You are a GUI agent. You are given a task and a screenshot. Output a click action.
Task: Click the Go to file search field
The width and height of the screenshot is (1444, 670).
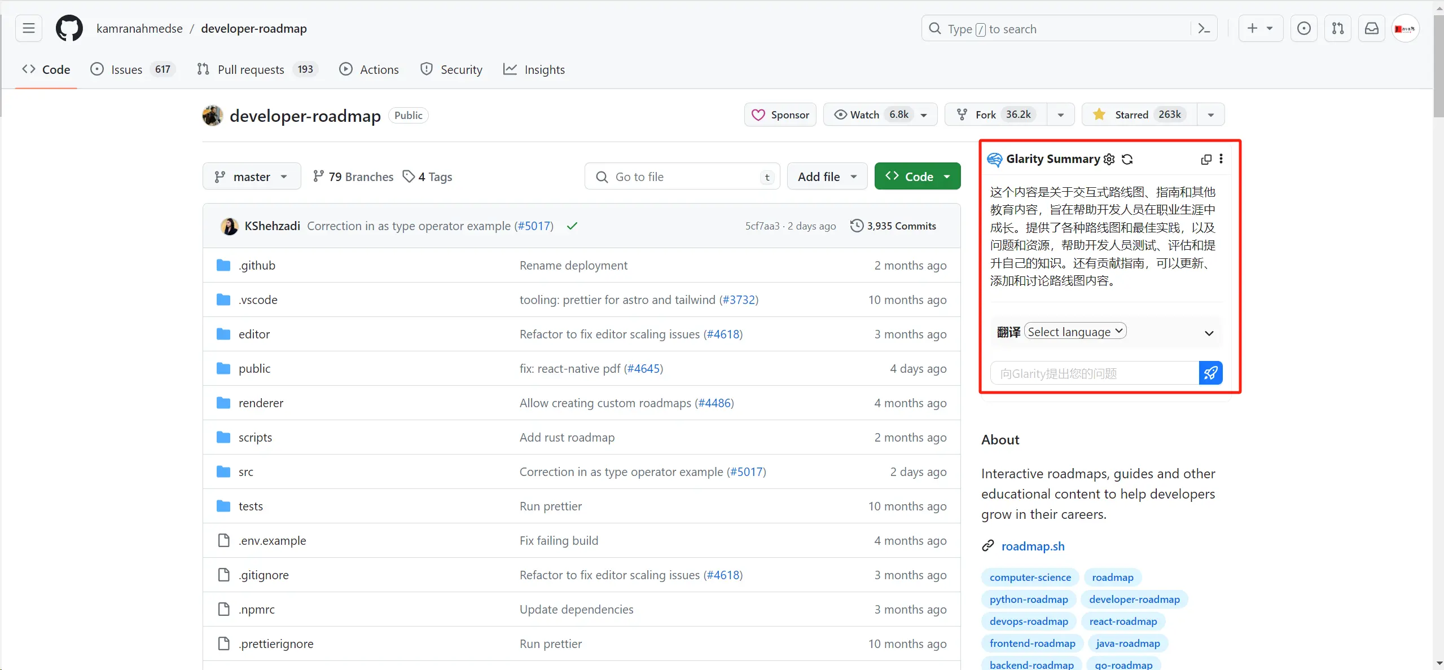[x=681, y=176]
